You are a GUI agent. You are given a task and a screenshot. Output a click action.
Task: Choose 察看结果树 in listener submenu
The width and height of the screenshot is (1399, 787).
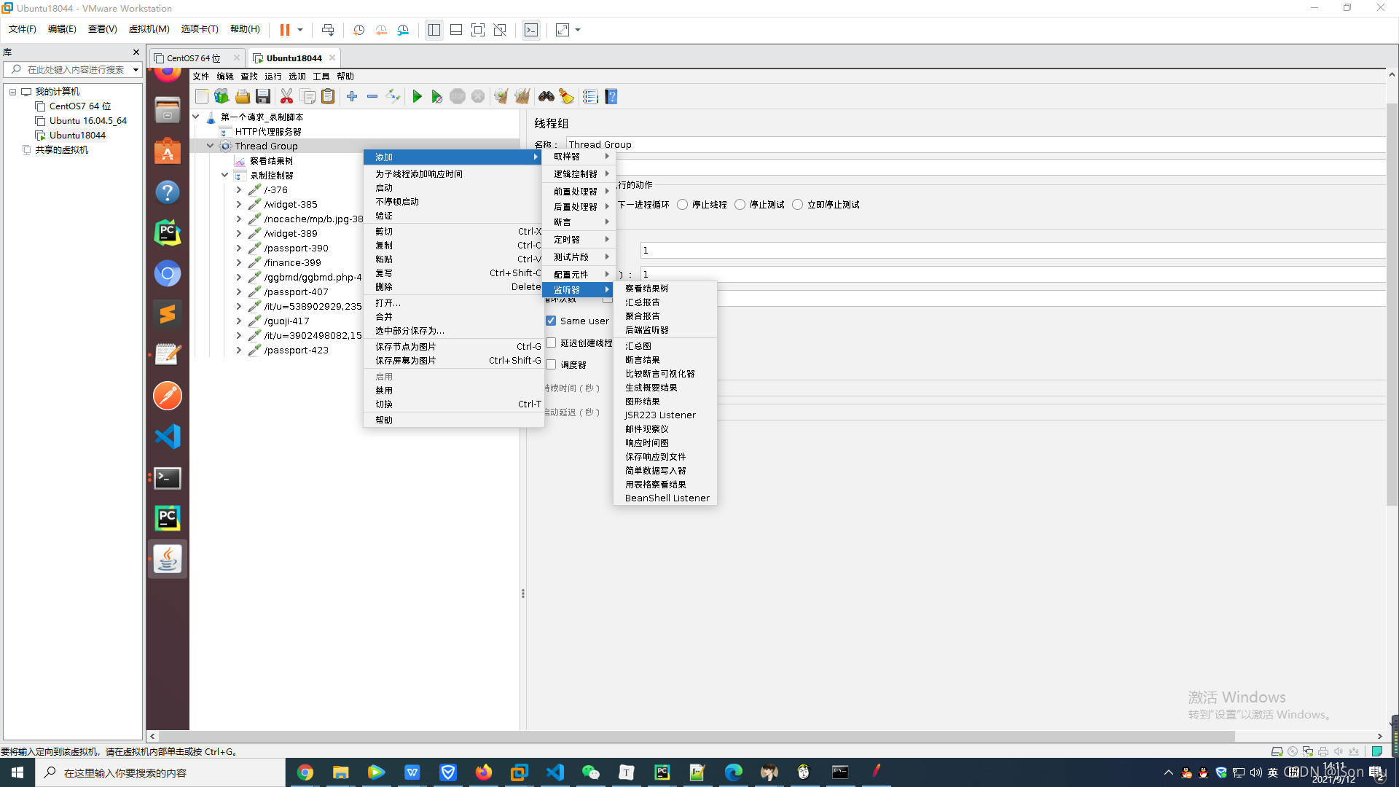click(646, 289)
